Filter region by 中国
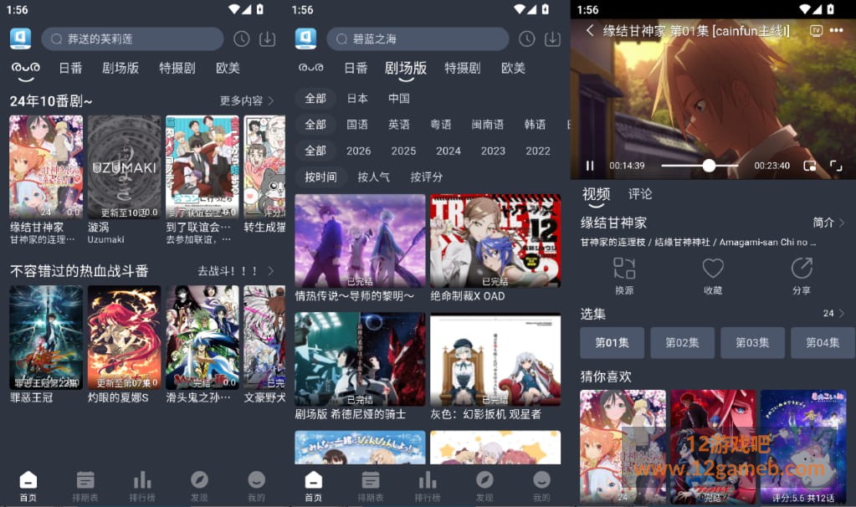The width and height of the screenshot is (856, 507). pos(399,98)
